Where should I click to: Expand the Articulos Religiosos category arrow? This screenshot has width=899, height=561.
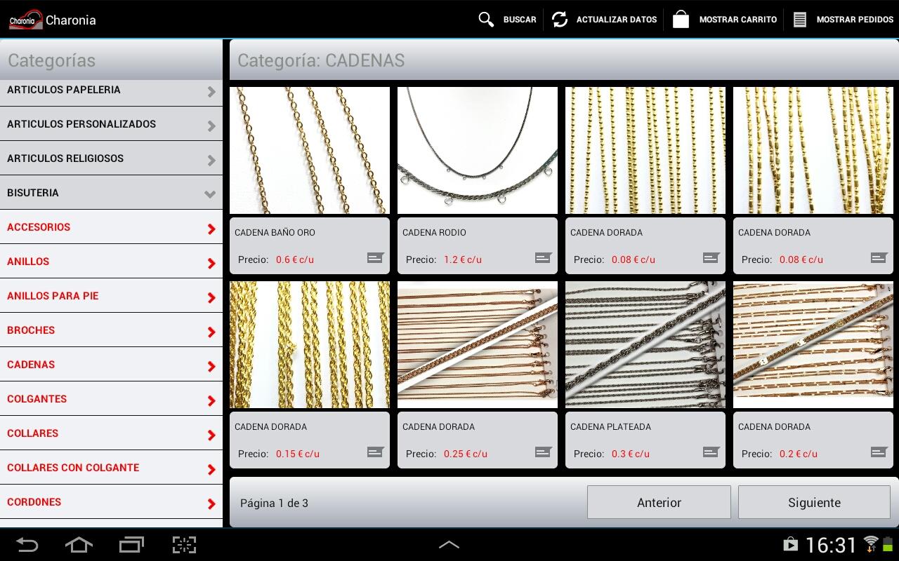tap(211, 160)
